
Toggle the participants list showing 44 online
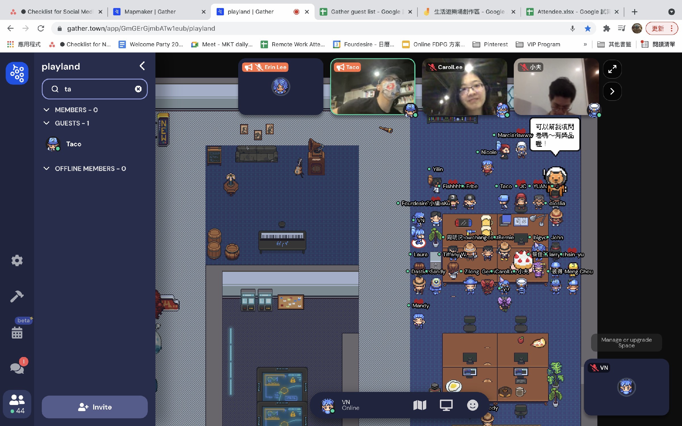point(17,404)
